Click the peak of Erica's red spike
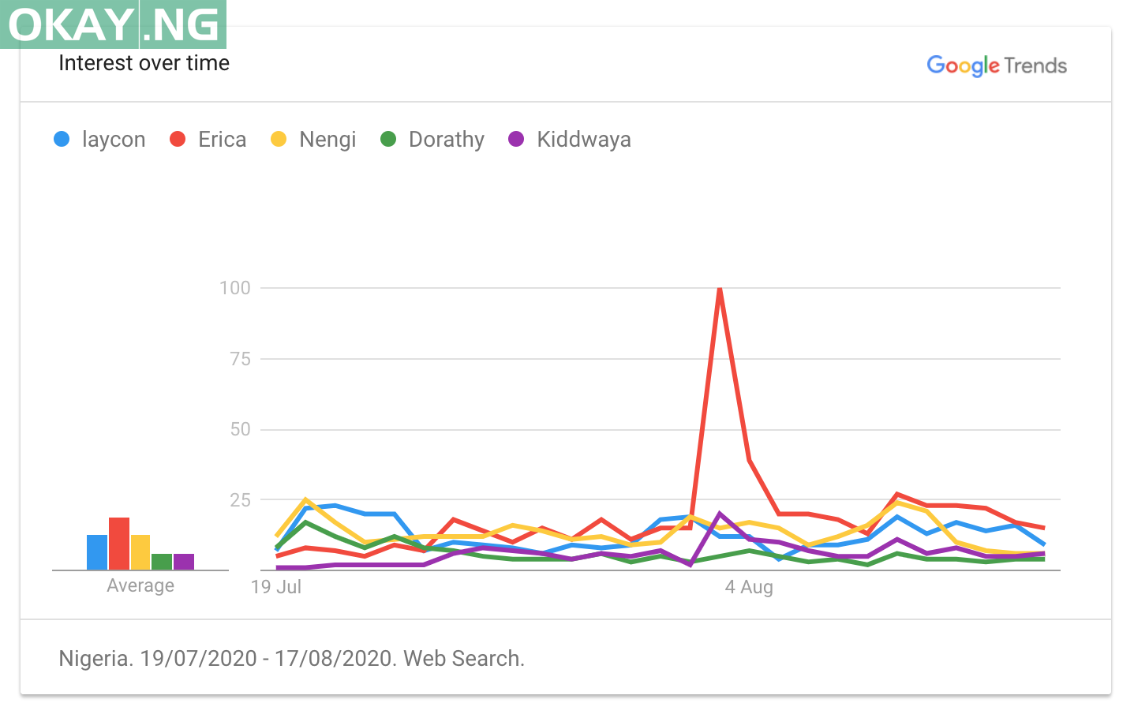This screenshot has width=1134, height=714. point(720,290)
